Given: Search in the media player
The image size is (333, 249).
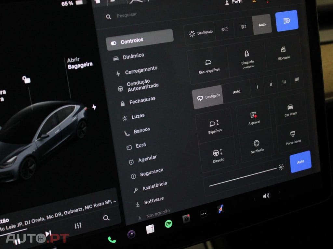Looking at the screenshot, I should tap(106, 218).
